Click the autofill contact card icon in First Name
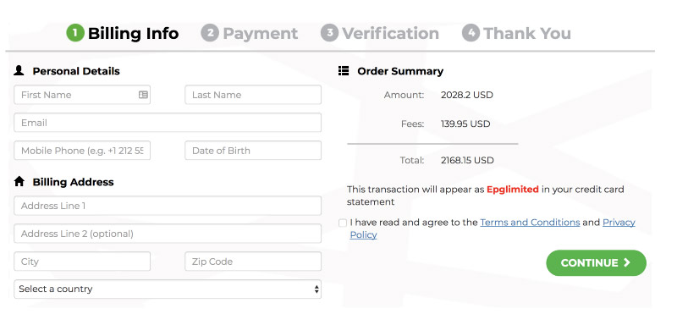 (143, 95)
